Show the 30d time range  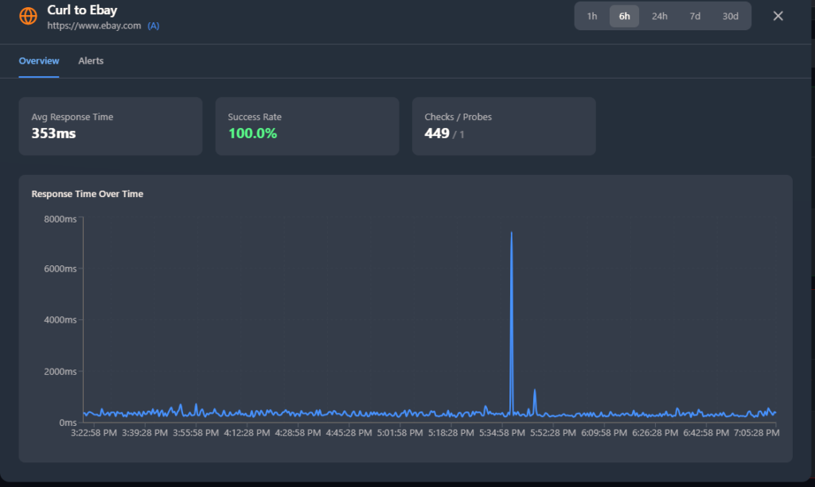[730, 16]
